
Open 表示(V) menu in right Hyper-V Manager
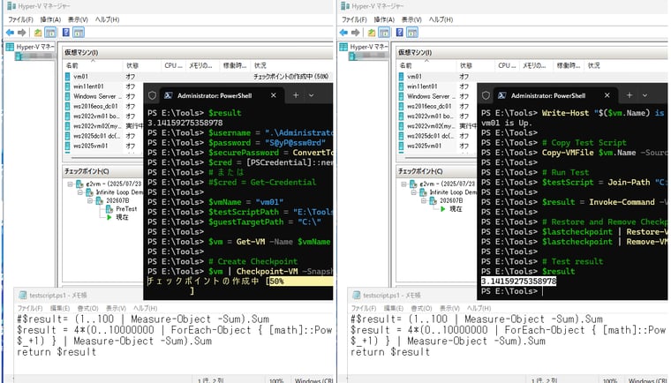coord(411,19)
